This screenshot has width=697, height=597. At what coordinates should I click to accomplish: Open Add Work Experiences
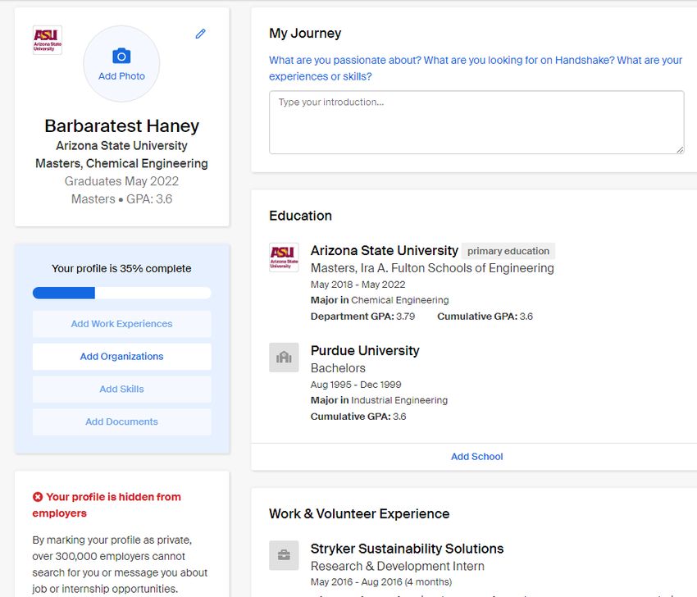121,324
